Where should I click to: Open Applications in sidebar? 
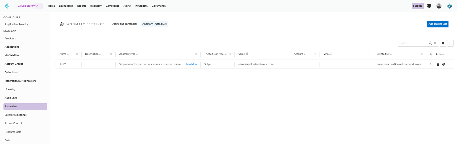tap(12, 47)
